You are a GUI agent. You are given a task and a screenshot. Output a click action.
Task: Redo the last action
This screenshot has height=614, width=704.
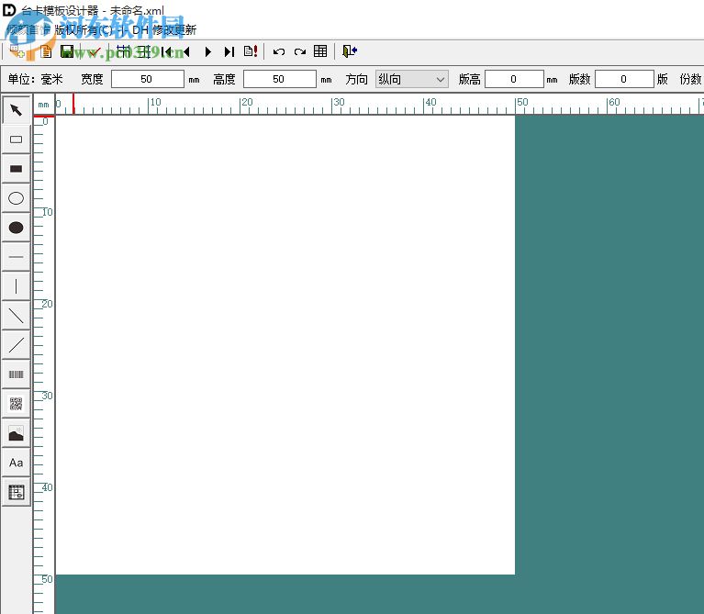300,51
